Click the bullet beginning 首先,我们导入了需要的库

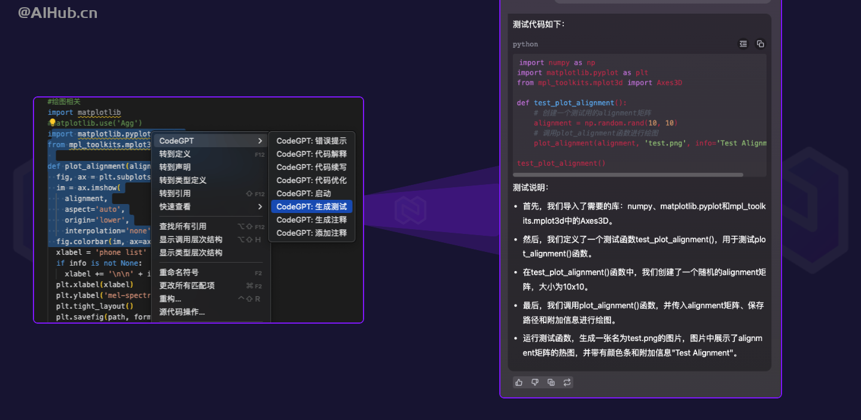pyautogui.click(x=644, y=214)
